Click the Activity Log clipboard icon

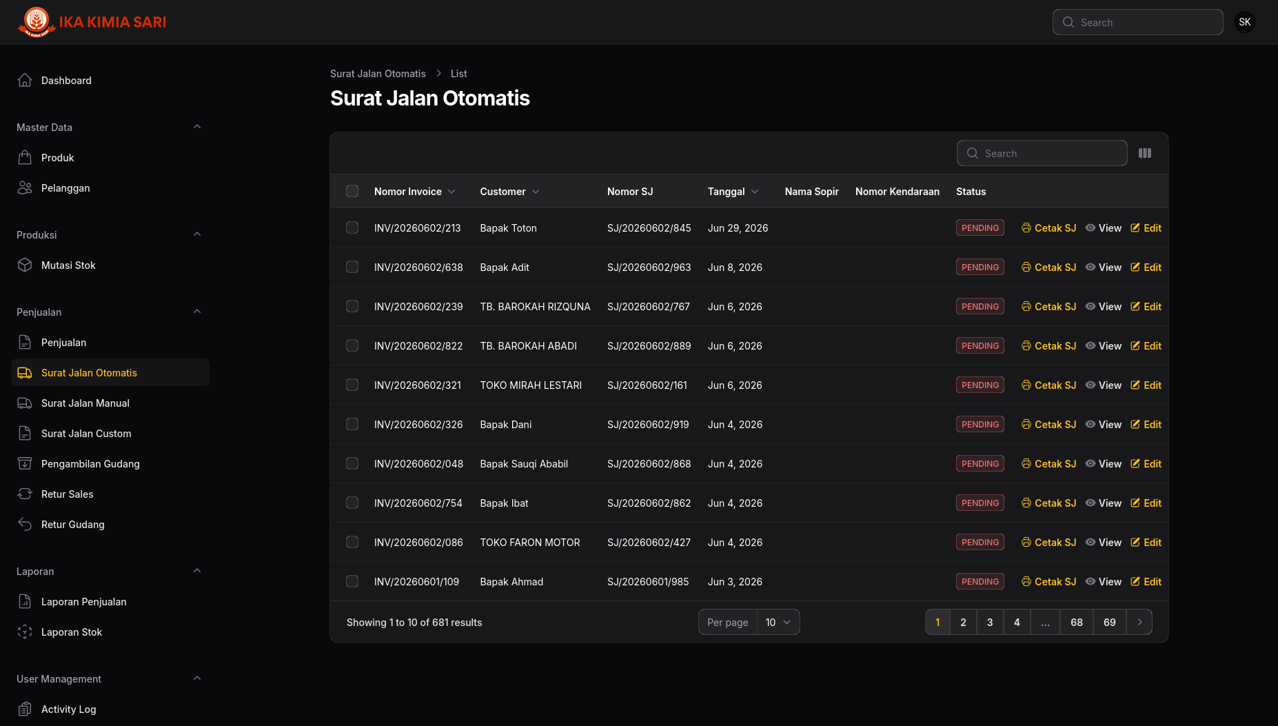pyautogui.click(x=25, y=709)
